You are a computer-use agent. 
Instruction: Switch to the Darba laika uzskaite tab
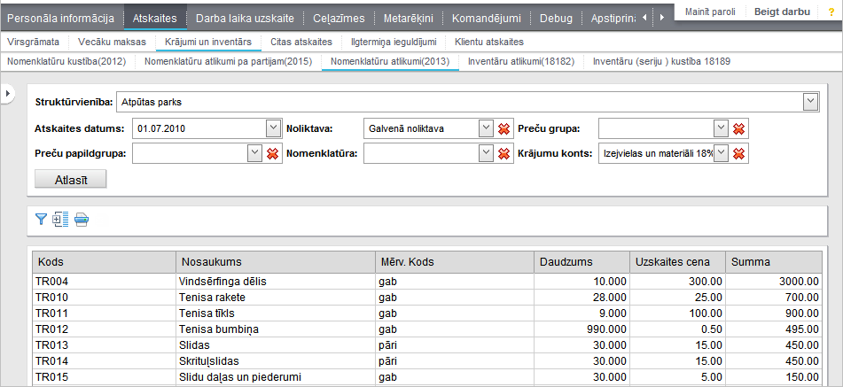click(x=246, y=18)
